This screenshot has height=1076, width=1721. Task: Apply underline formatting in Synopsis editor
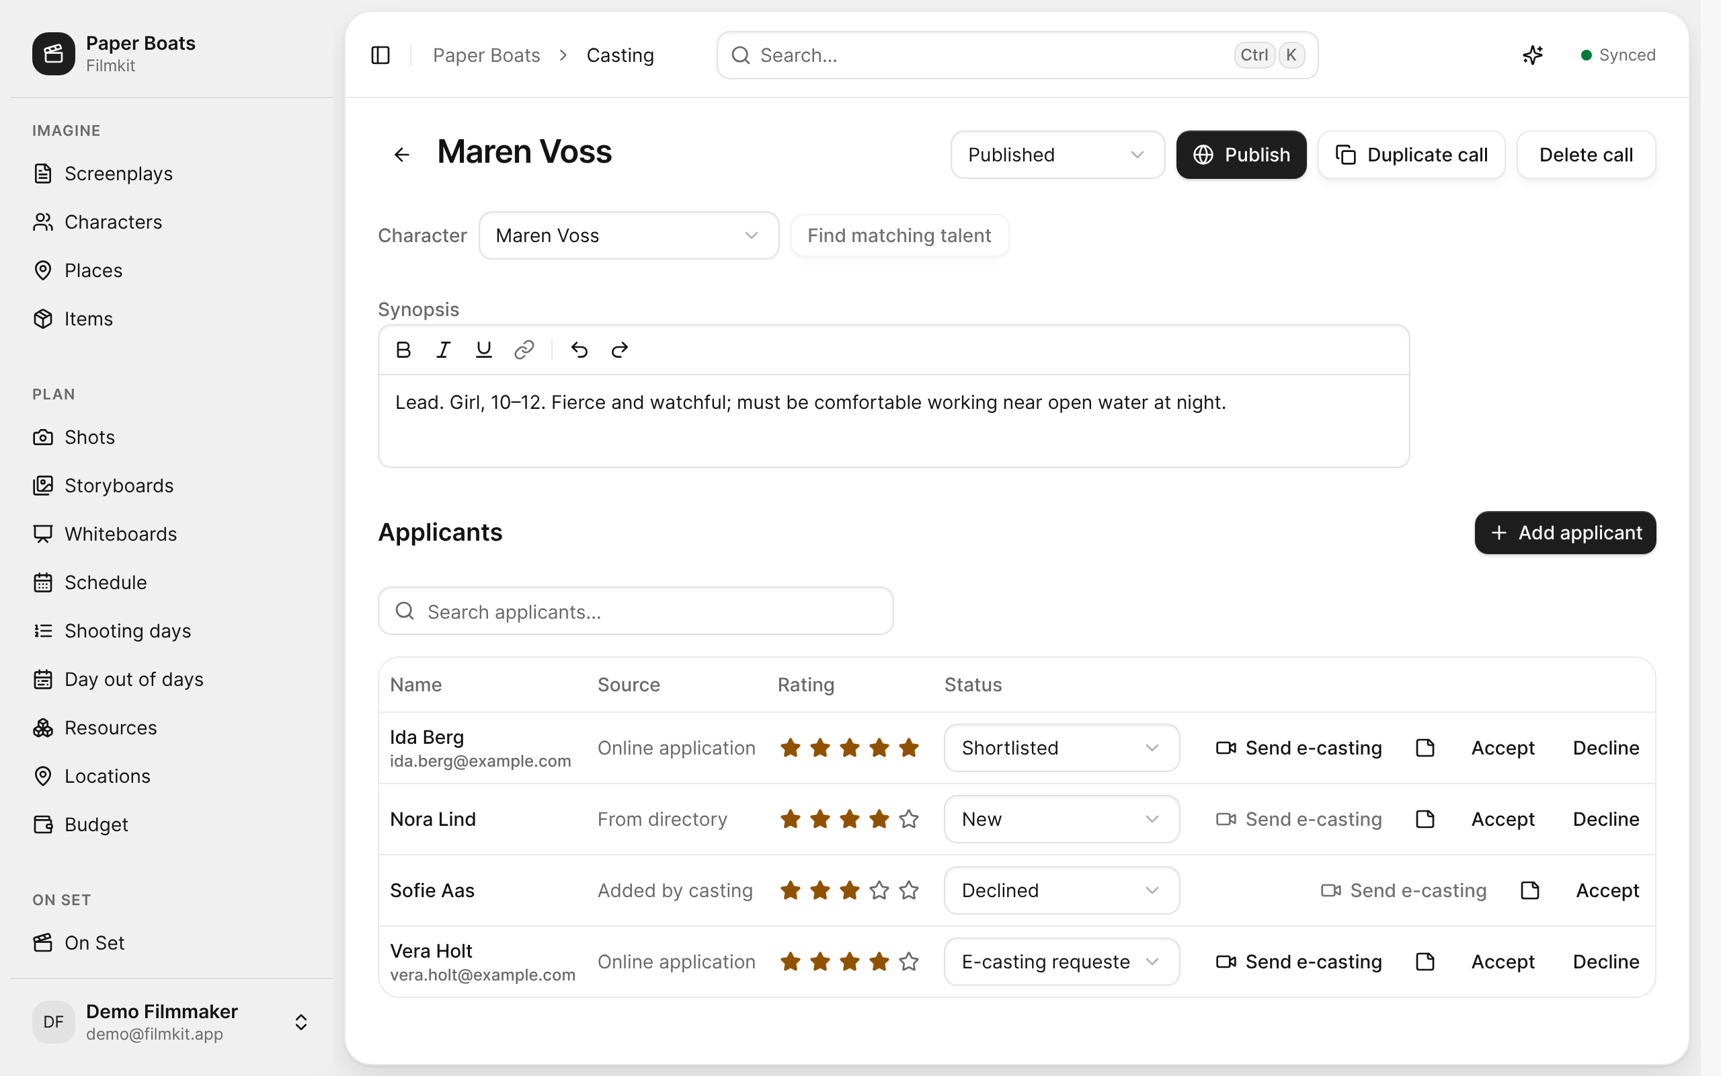[x=483, y=350]
